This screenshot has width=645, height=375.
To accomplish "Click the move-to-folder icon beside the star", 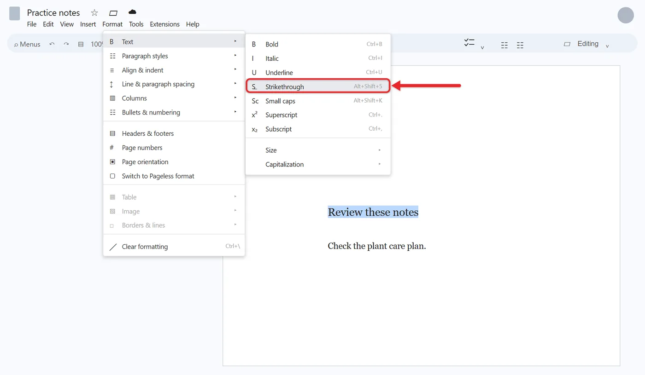I will 113,13.
